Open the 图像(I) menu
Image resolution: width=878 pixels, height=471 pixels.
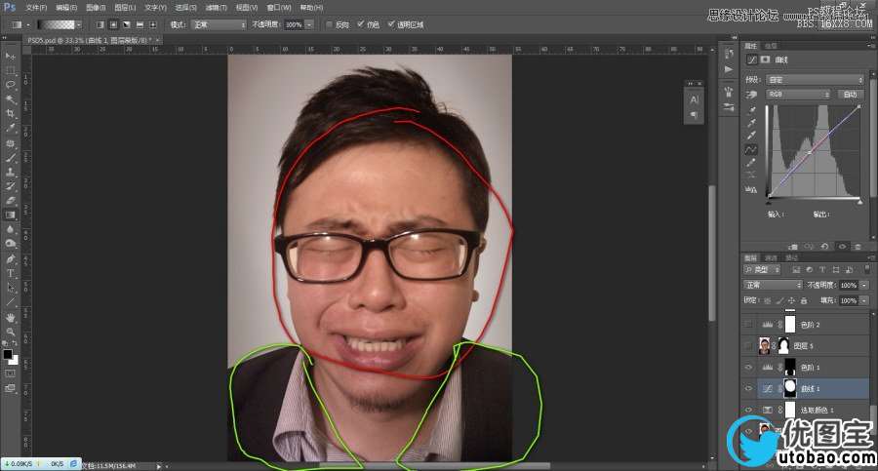(x=96, y=8)
